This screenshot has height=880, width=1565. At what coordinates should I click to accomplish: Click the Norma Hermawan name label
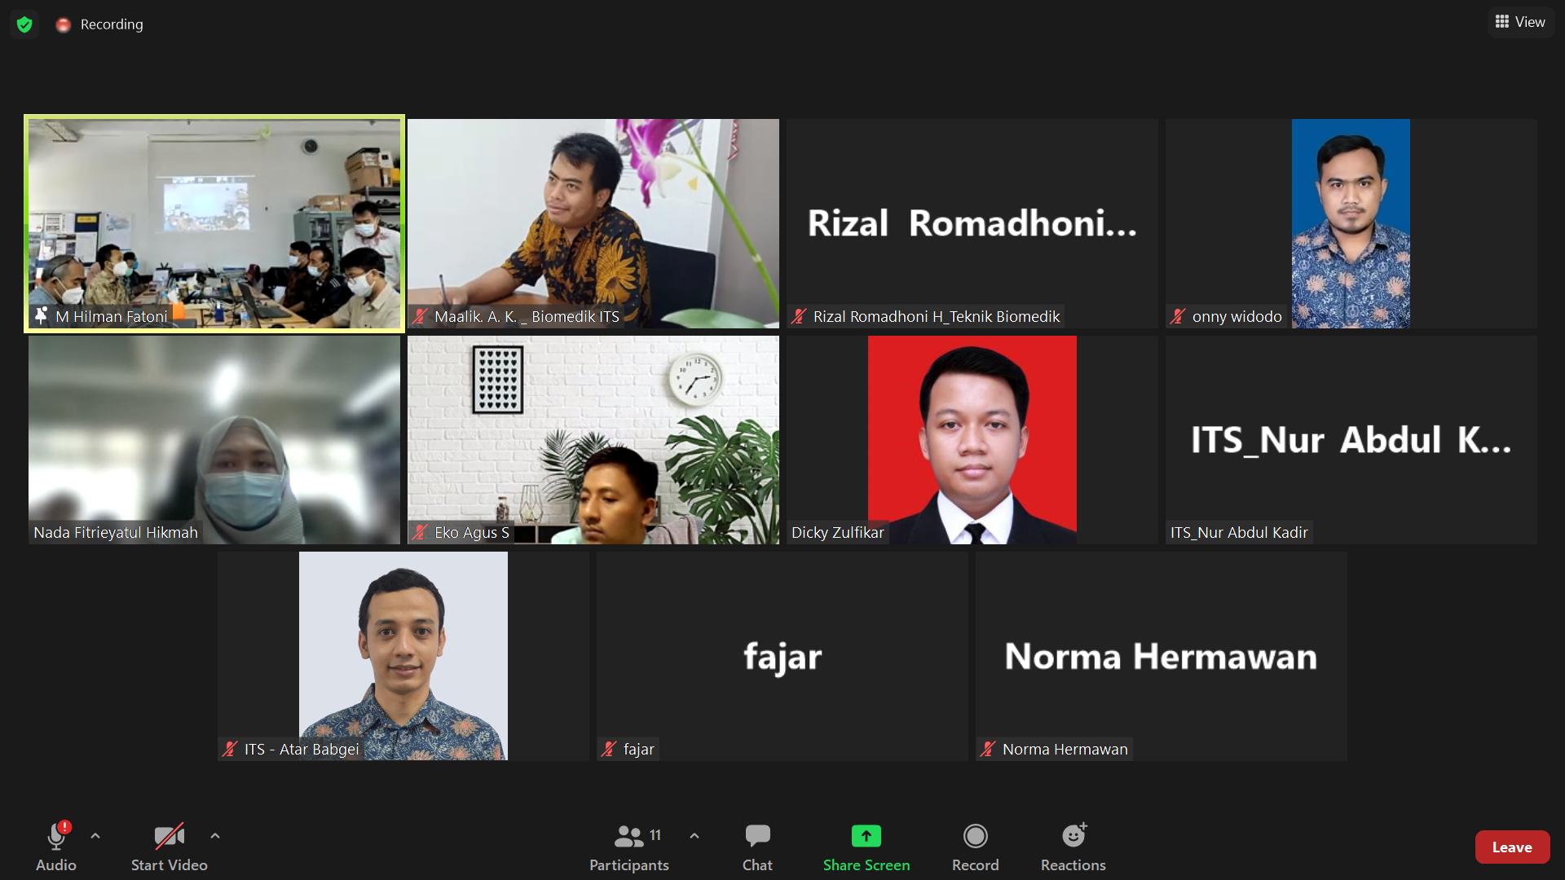point(1065,749)
